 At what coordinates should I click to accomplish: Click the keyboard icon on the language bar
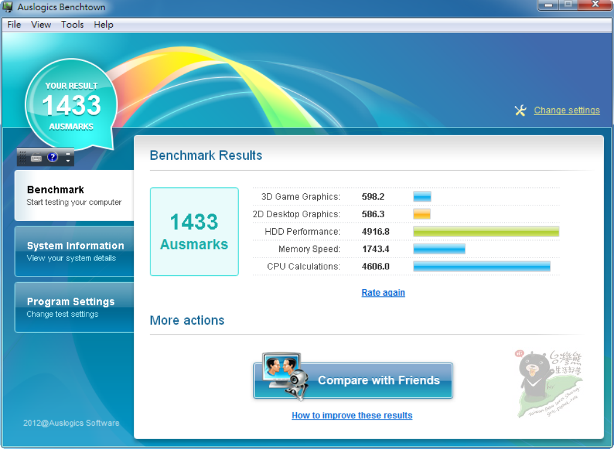[37, 157]
